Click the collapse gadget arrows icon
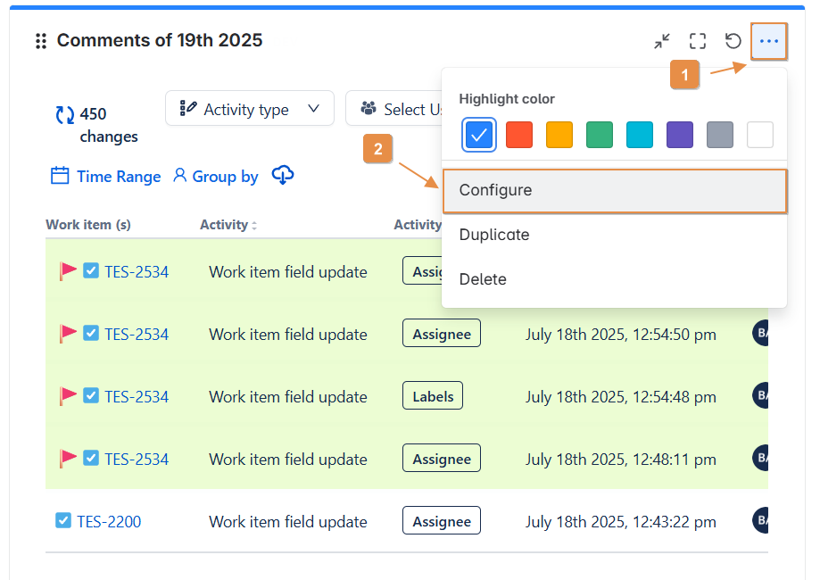 tap(661, 41)
